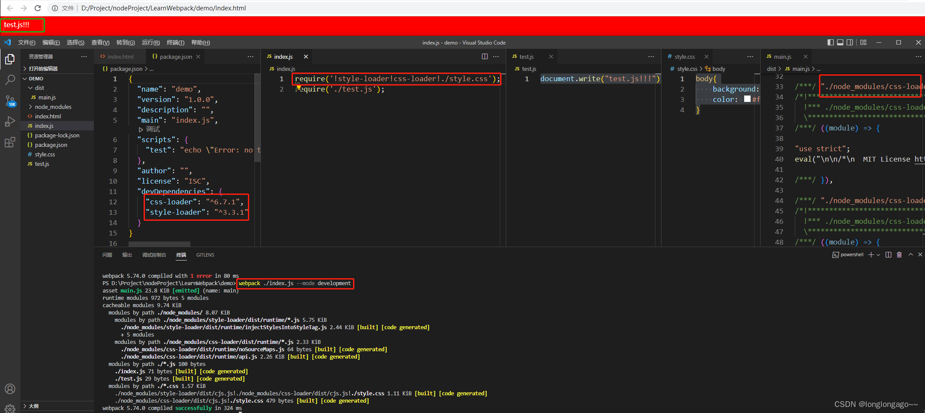Open the Run and Debug view
Screen dimensions: 925x413
click(x=10, y=122)
